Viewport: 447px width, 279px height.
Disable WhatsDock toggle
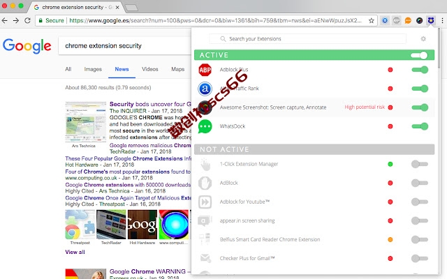click(x=420, y=126)
